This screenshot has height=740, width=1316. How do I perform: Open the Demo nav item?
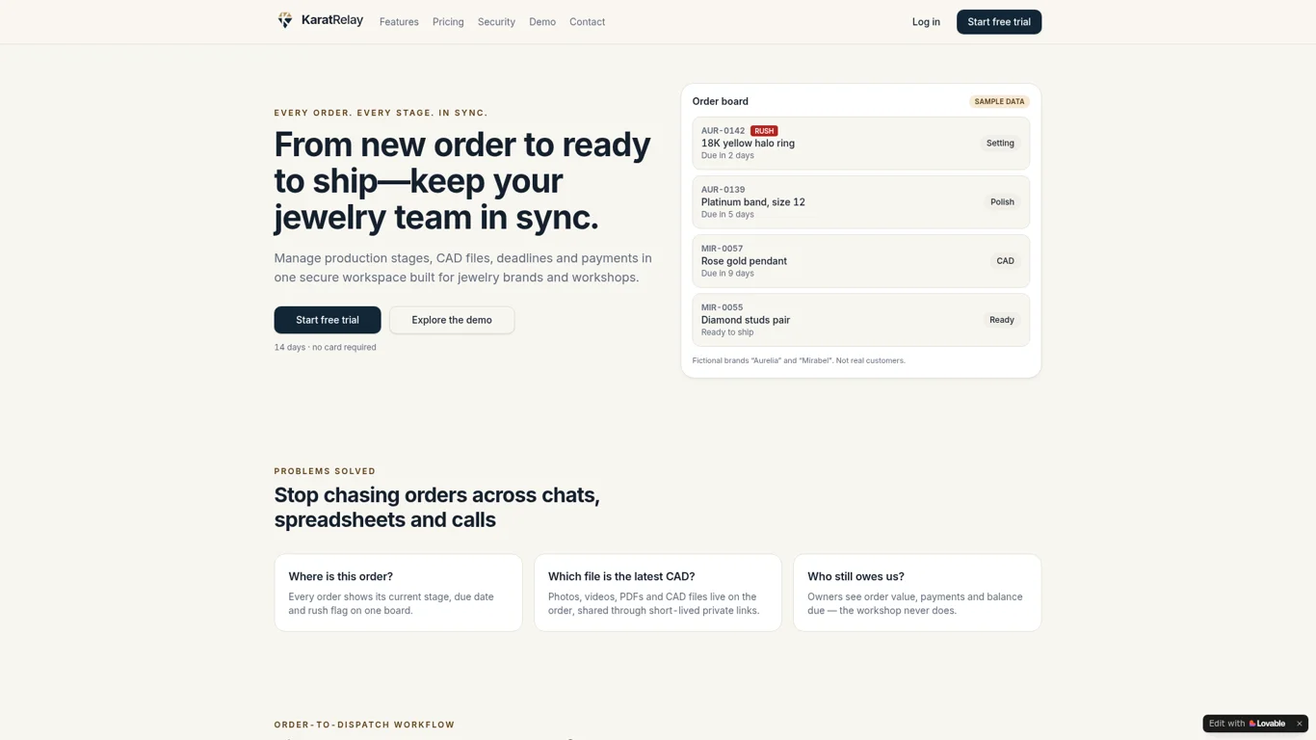[542, 22]
